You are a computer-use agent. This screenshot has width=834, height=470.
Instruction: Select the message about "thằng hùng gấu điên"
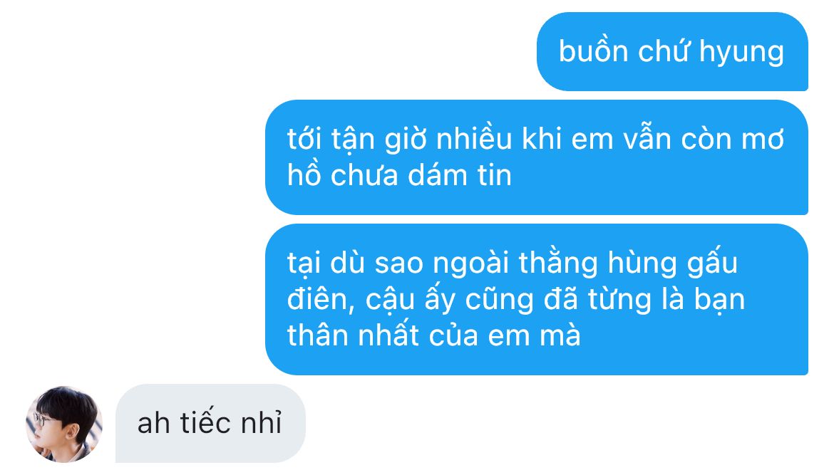[x=537, y=300]
